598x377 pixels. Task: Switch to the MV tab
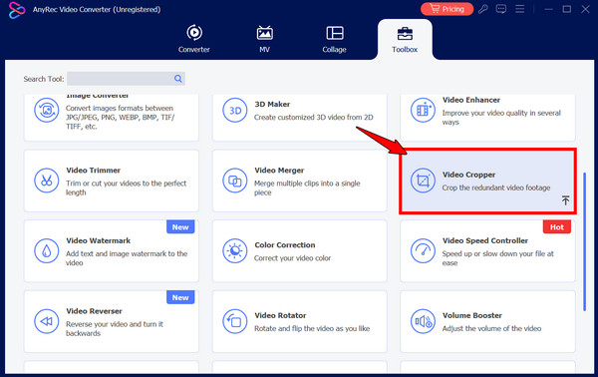coord(264,39)
